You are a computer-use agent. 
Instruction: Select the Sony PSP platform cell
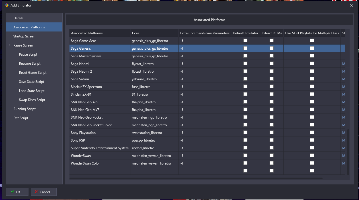pos(100,140)
